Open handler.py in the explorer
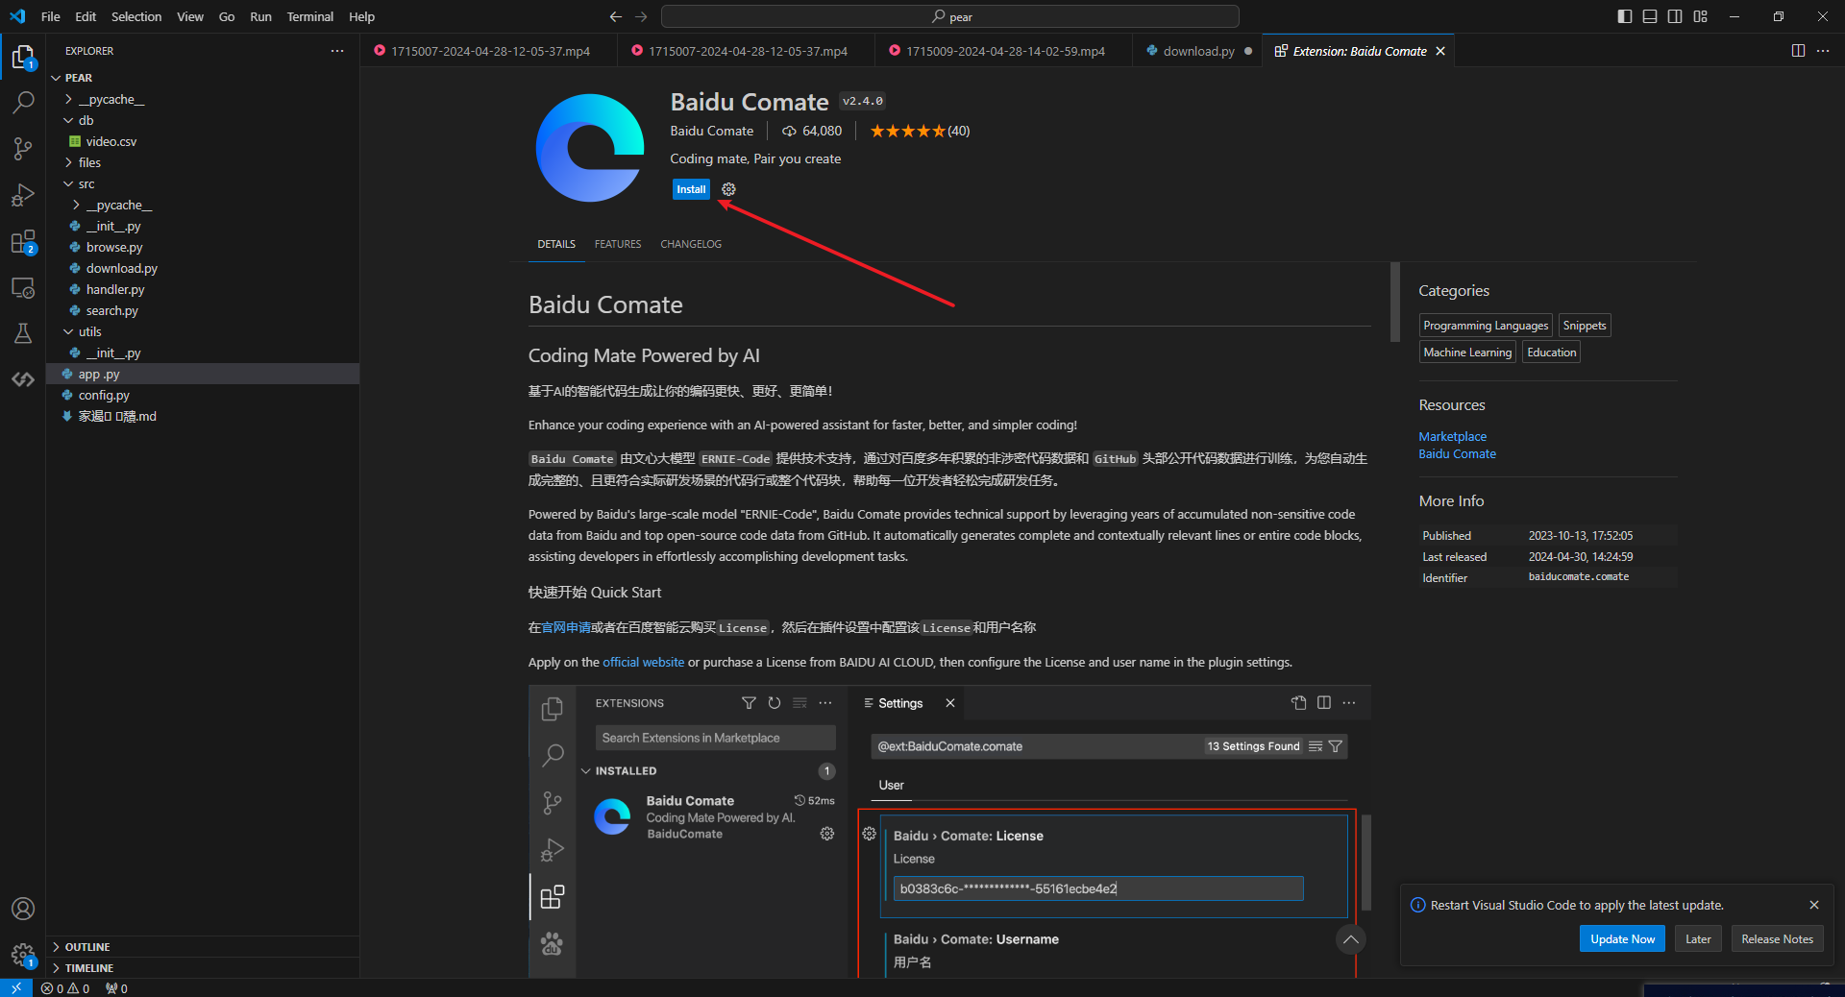 (x=203, y=289)
